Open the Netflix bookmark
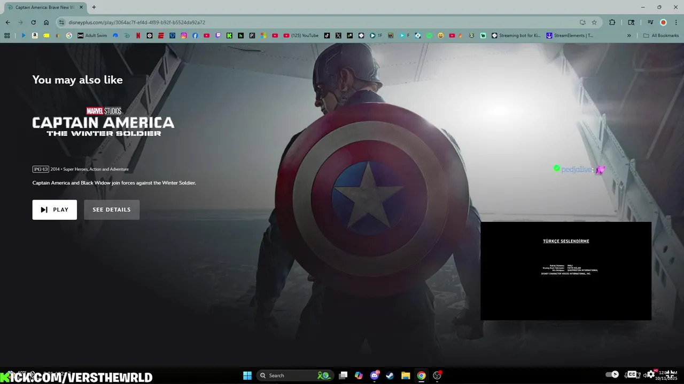The height and width of the screenshot is (384, 684). (138, 36)
